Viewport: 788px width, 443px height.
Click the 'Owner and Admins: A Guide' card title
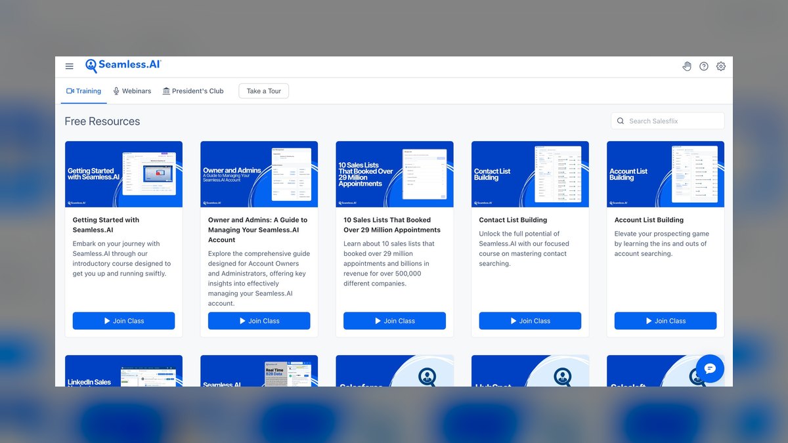[257, 230]
